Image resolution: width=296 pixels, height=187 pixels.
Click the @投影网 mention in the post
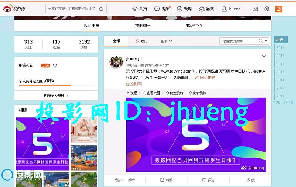pos(134,84)
